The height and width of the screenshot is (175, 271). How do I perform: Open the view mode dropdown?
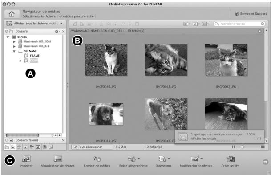click(x=206, y=24)
